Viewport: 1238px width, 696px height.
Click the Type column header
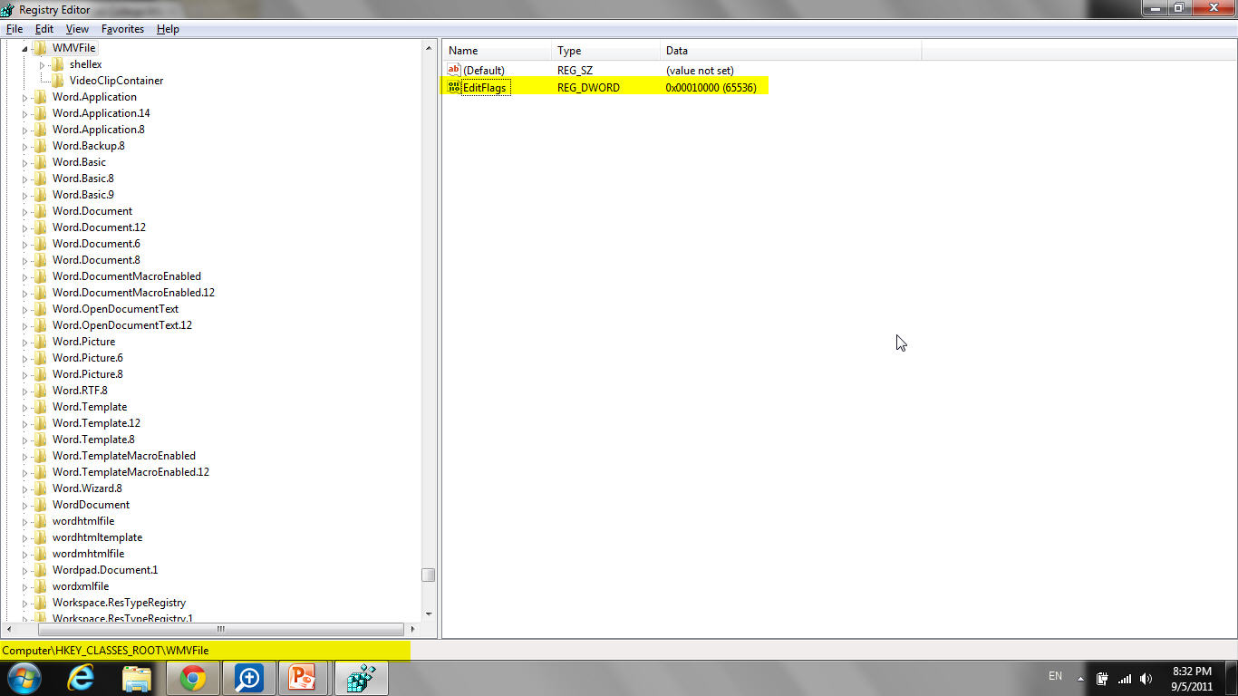(x=605, y=51)
